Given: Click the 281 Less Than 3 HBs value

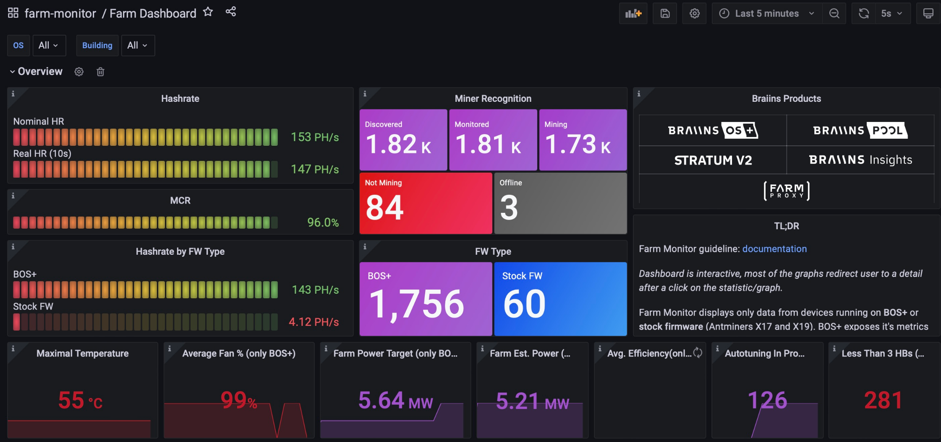Looking at the screenshot, I should click(883, 400).
